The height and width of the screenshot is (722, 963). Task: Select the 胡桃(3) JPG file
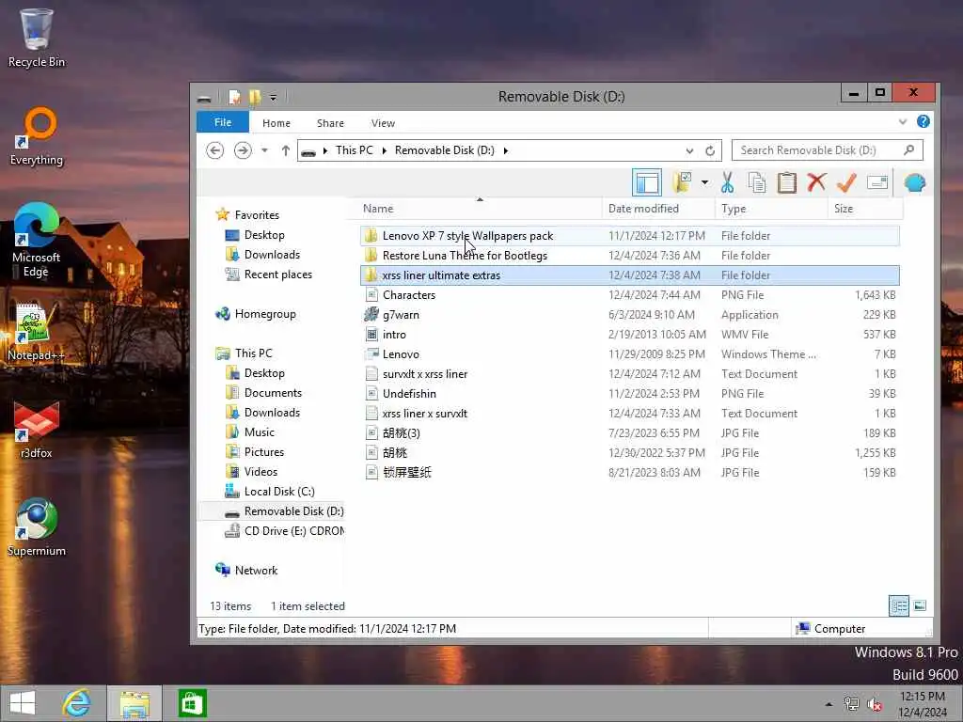(630, 432)
